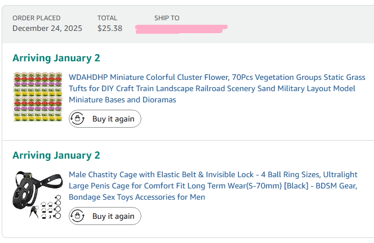Click "Bondage Sex Toys Accessories for Men" text line
This screenshot has height=243, width=374.
pos(137,197)
